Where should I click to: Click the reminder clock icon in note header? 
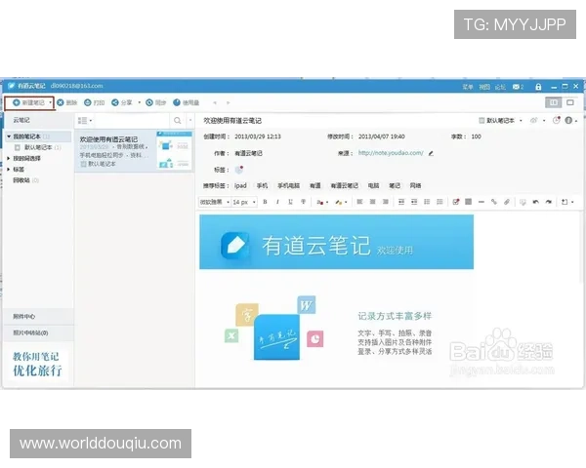coord(557,120)
